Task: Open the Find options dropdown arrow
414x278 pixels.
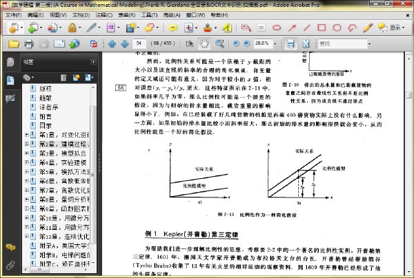Action: pos(369,44)
